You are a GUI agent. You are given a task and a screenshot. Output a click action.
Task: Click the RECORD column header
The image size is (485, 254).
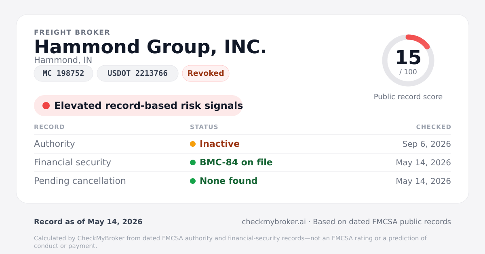[x=49, y=127]
